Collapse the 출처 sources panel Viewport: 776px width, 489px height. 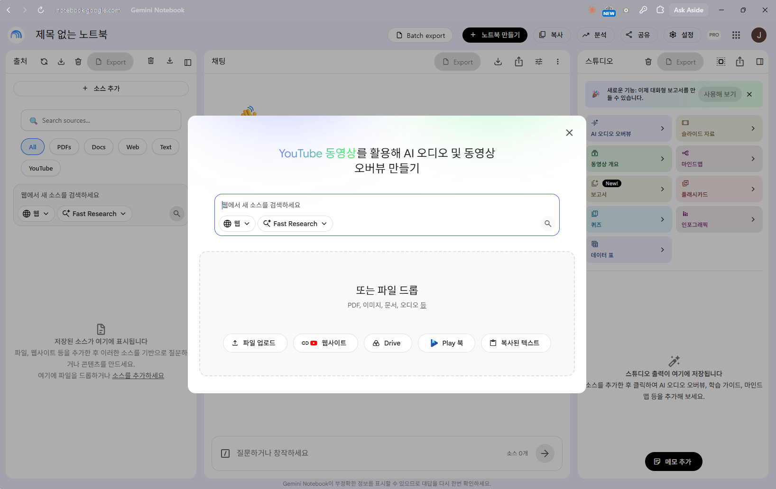(188, 62)
